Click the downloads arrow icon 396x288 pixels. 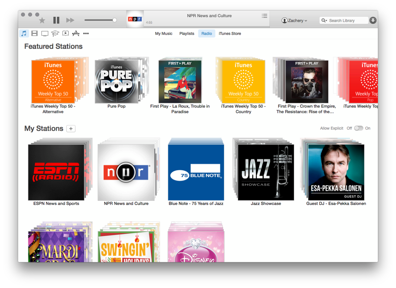(373, 20)
